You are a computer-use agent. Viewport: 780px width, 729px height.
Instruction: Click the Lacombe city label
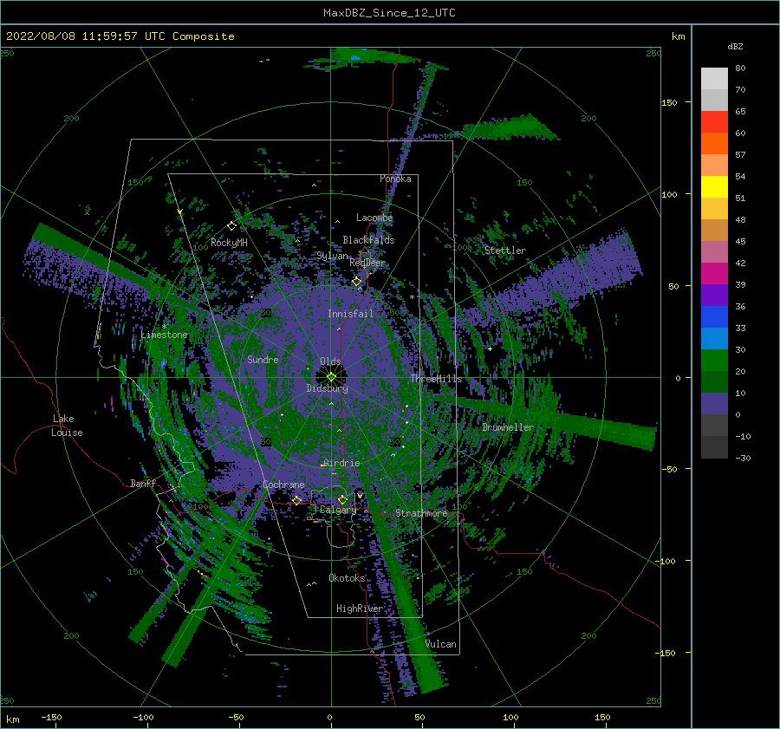tap(374, 218)
